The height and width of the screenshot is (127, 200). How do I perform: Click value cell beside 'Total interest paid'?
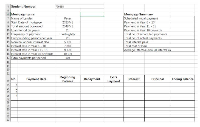click(x=183, y=42)
